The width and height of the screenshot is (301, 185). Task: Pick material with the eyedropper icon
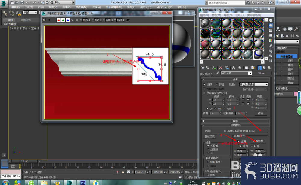[x=217, y=73]
